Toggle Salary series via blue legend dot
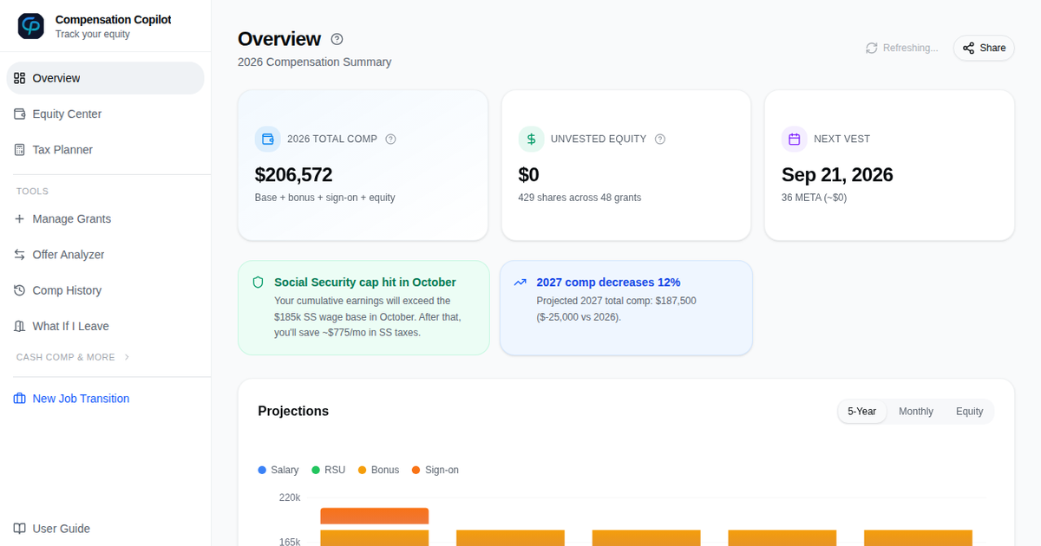This screenshot has width=1041, height=546. tap(262, 470)
